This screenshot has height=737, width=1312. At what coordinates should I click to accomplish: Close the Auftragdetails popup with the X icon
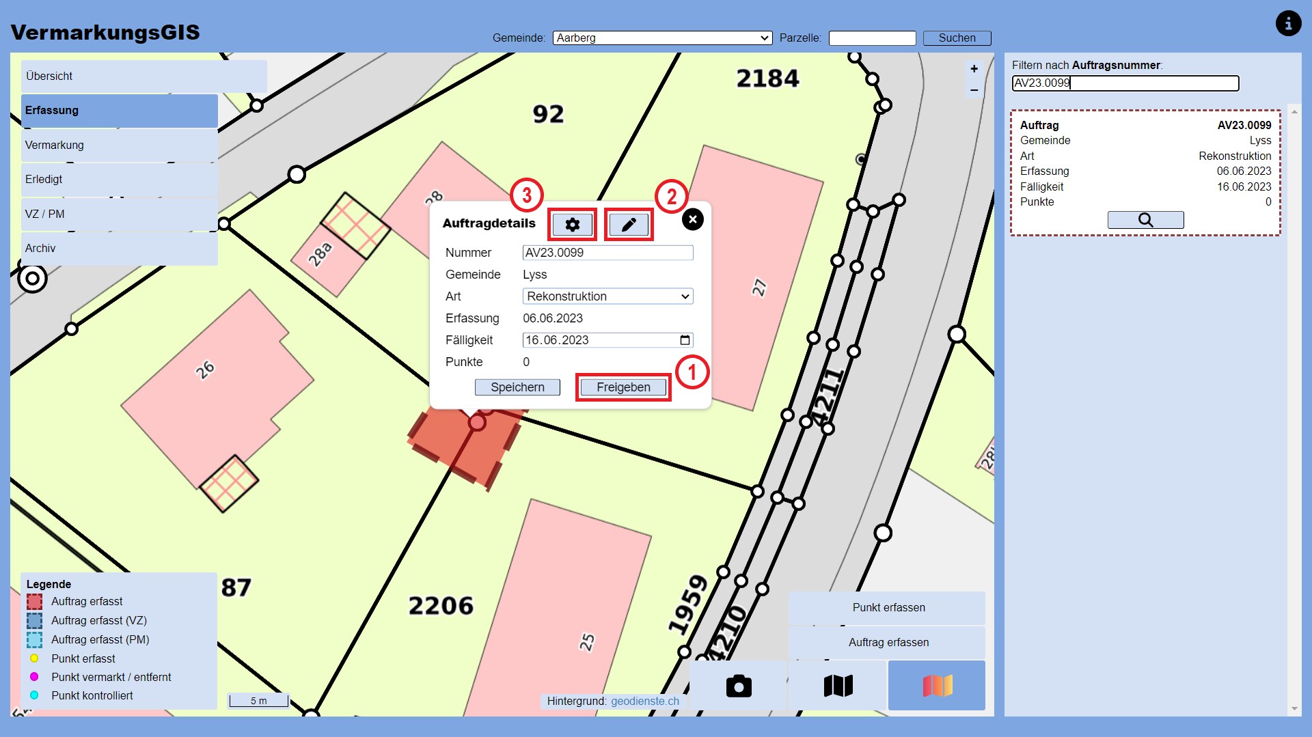692,219
